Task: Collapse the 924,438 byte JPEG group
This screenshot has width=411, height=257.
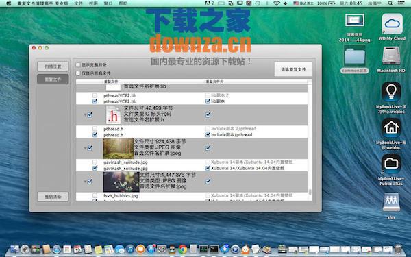Action: click(x=85, y=148)
